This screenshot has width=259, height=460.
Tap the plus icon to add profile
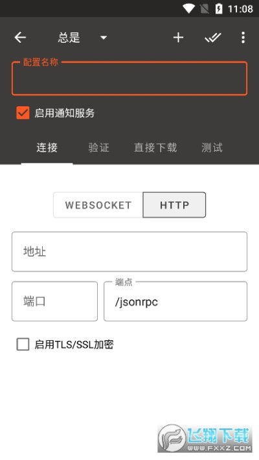pos(178,38)
